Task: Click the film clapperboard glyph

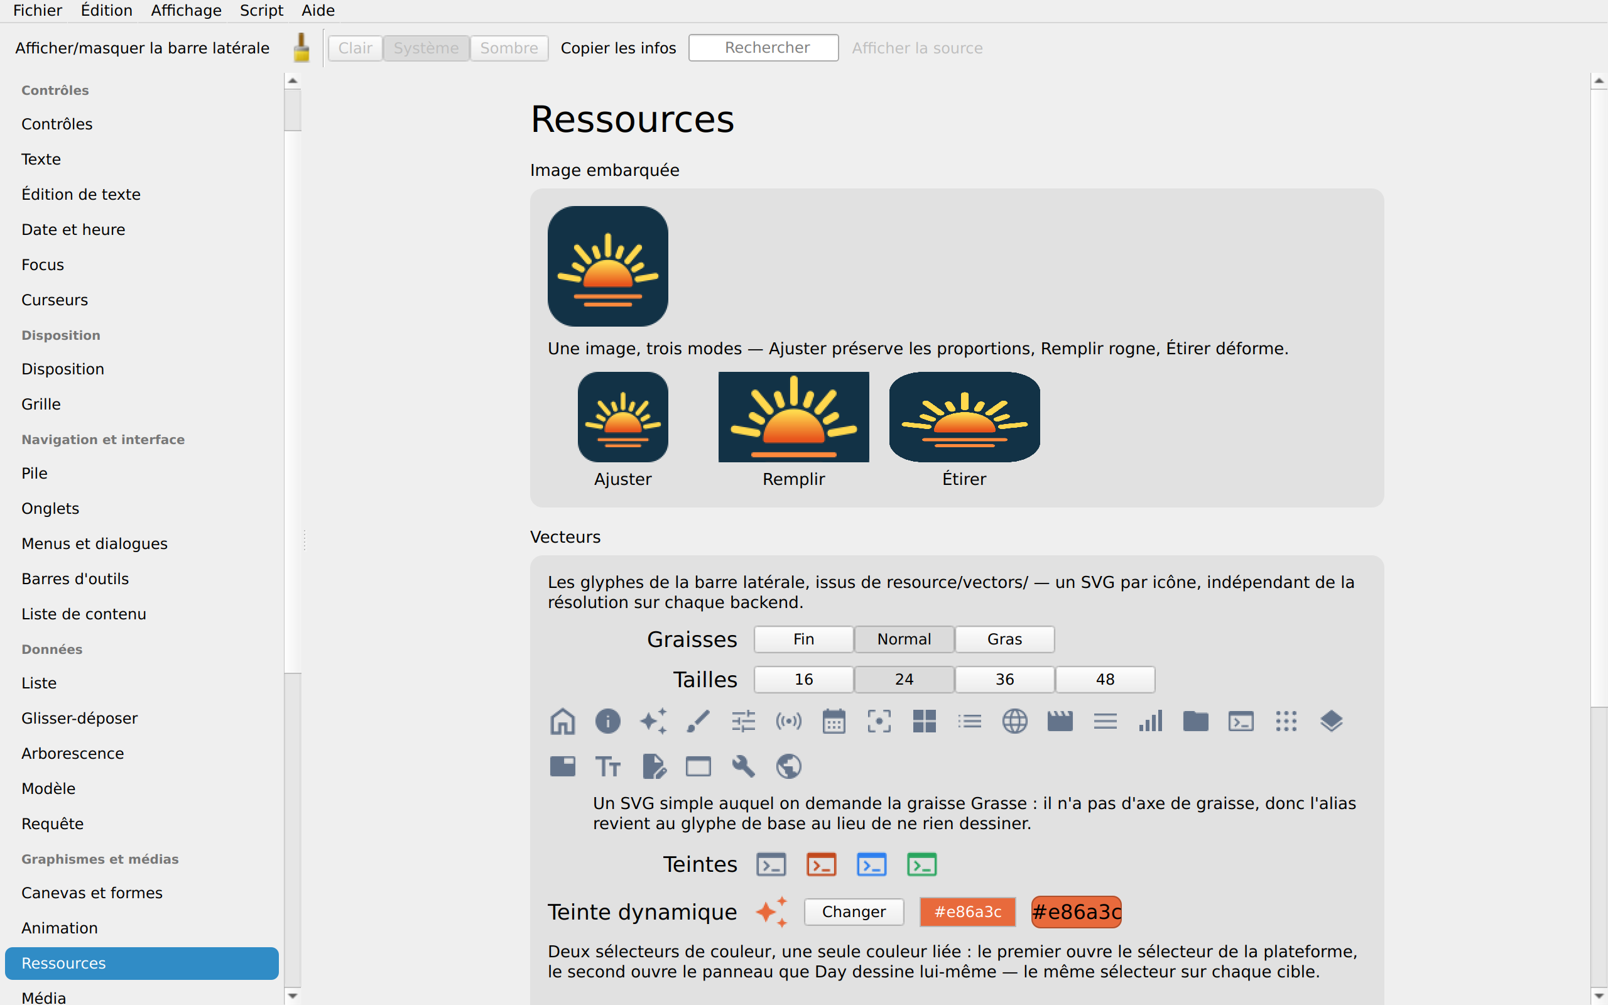Action: tap(1060, 721)
